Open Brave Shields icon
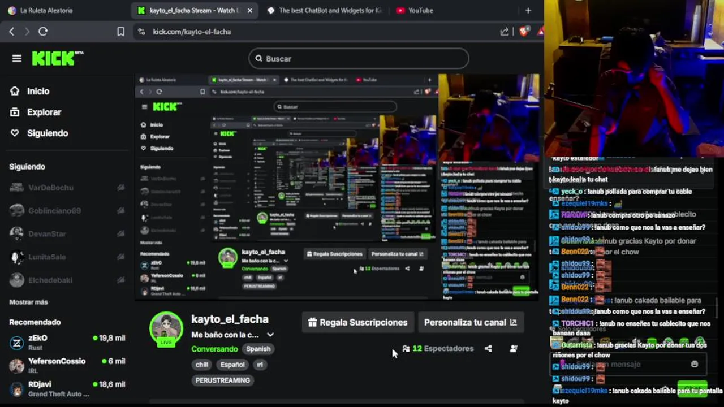The image size is (724, 407). [524, 32]
